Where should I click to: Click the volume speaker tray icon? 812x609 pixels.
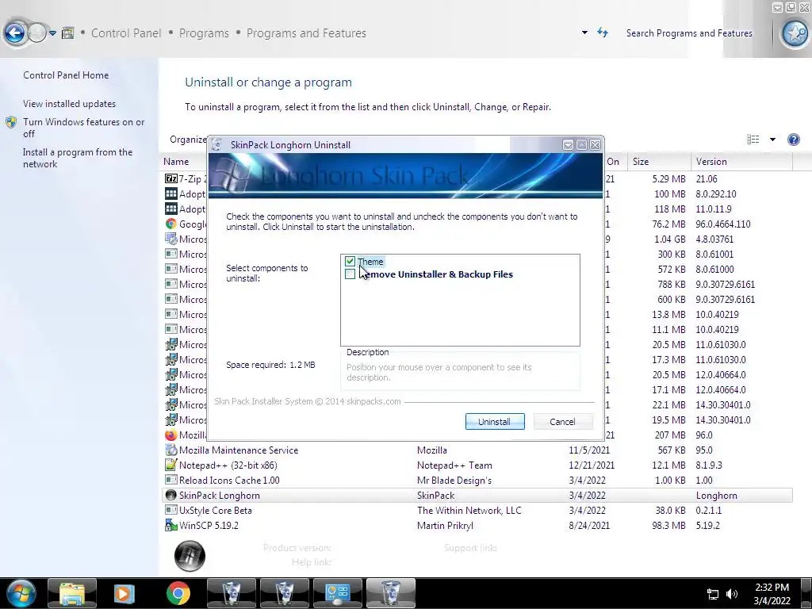click(x=732, y=594)
